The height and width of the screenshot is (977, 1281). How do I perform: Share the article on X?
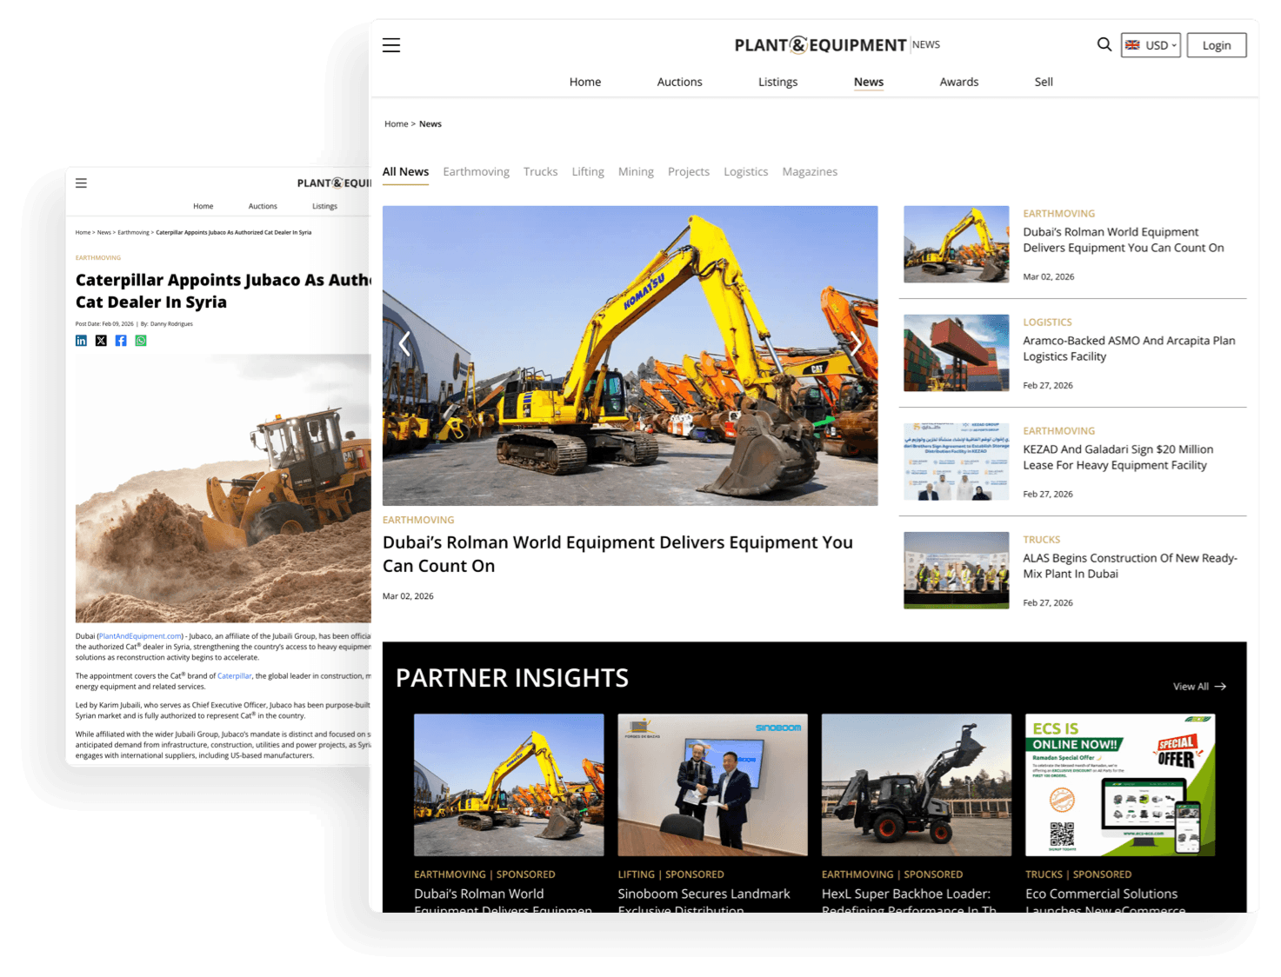pos(101,341)
